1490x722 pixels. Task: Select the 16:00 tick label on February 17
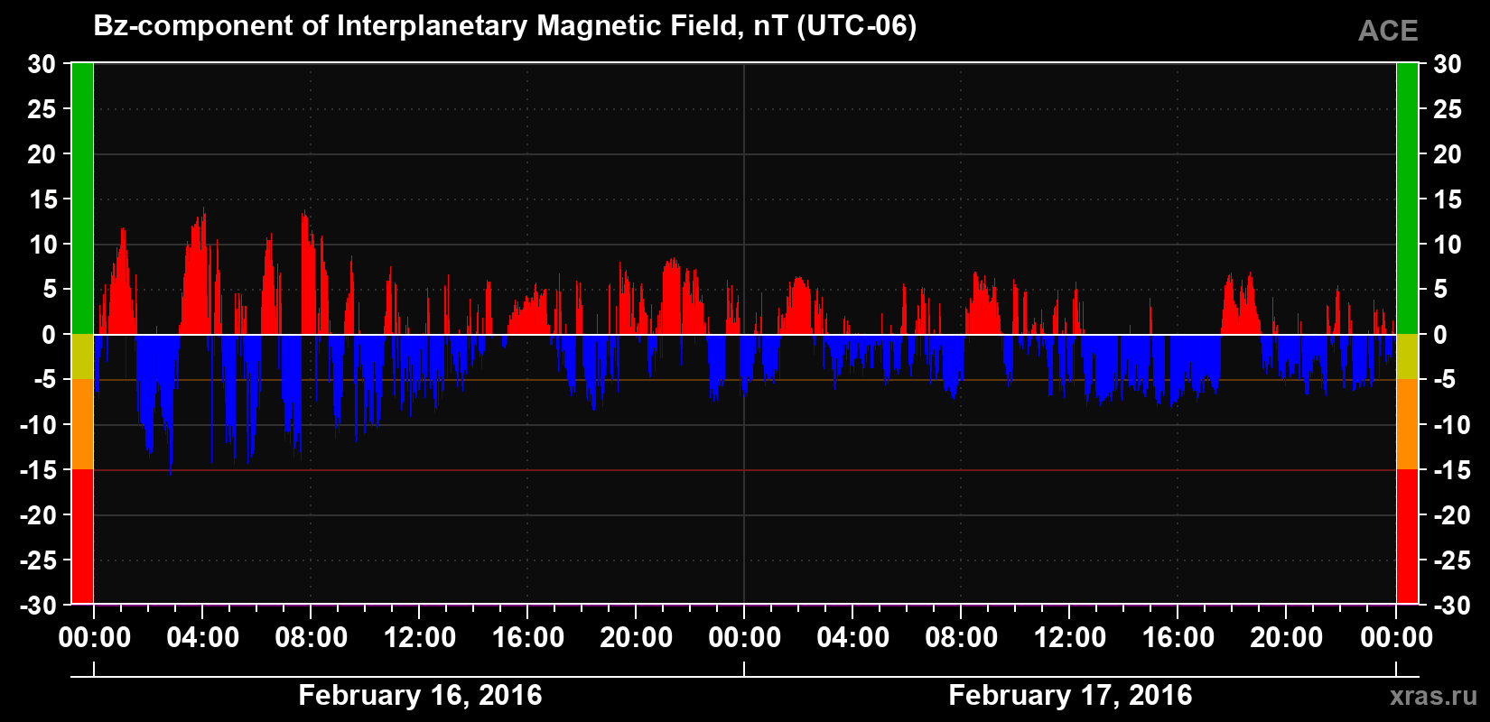pos(1178,638)
